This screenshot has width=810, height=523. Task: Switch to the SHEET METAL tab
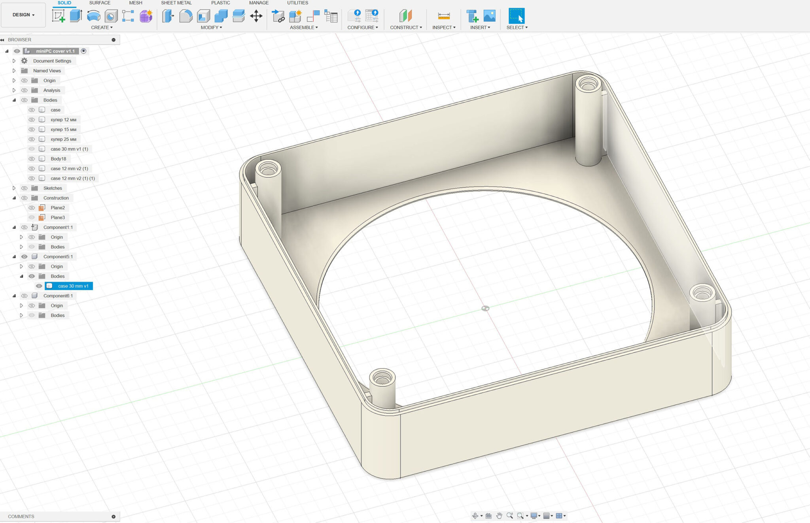(176, 3)
